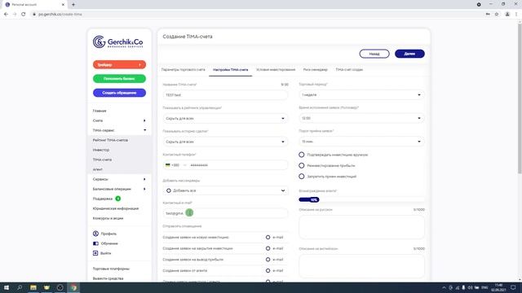This screenshot has height=293, width=522.
Task: Open the Windows Start menu
Action: point(7,287)
